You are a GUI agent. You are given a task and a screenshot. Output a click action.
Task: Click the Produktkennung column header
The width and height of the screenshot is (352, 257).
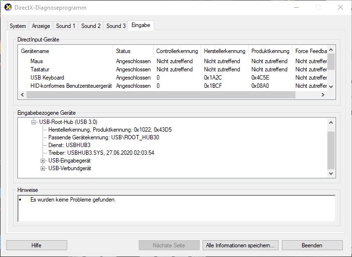click(270, 51)
